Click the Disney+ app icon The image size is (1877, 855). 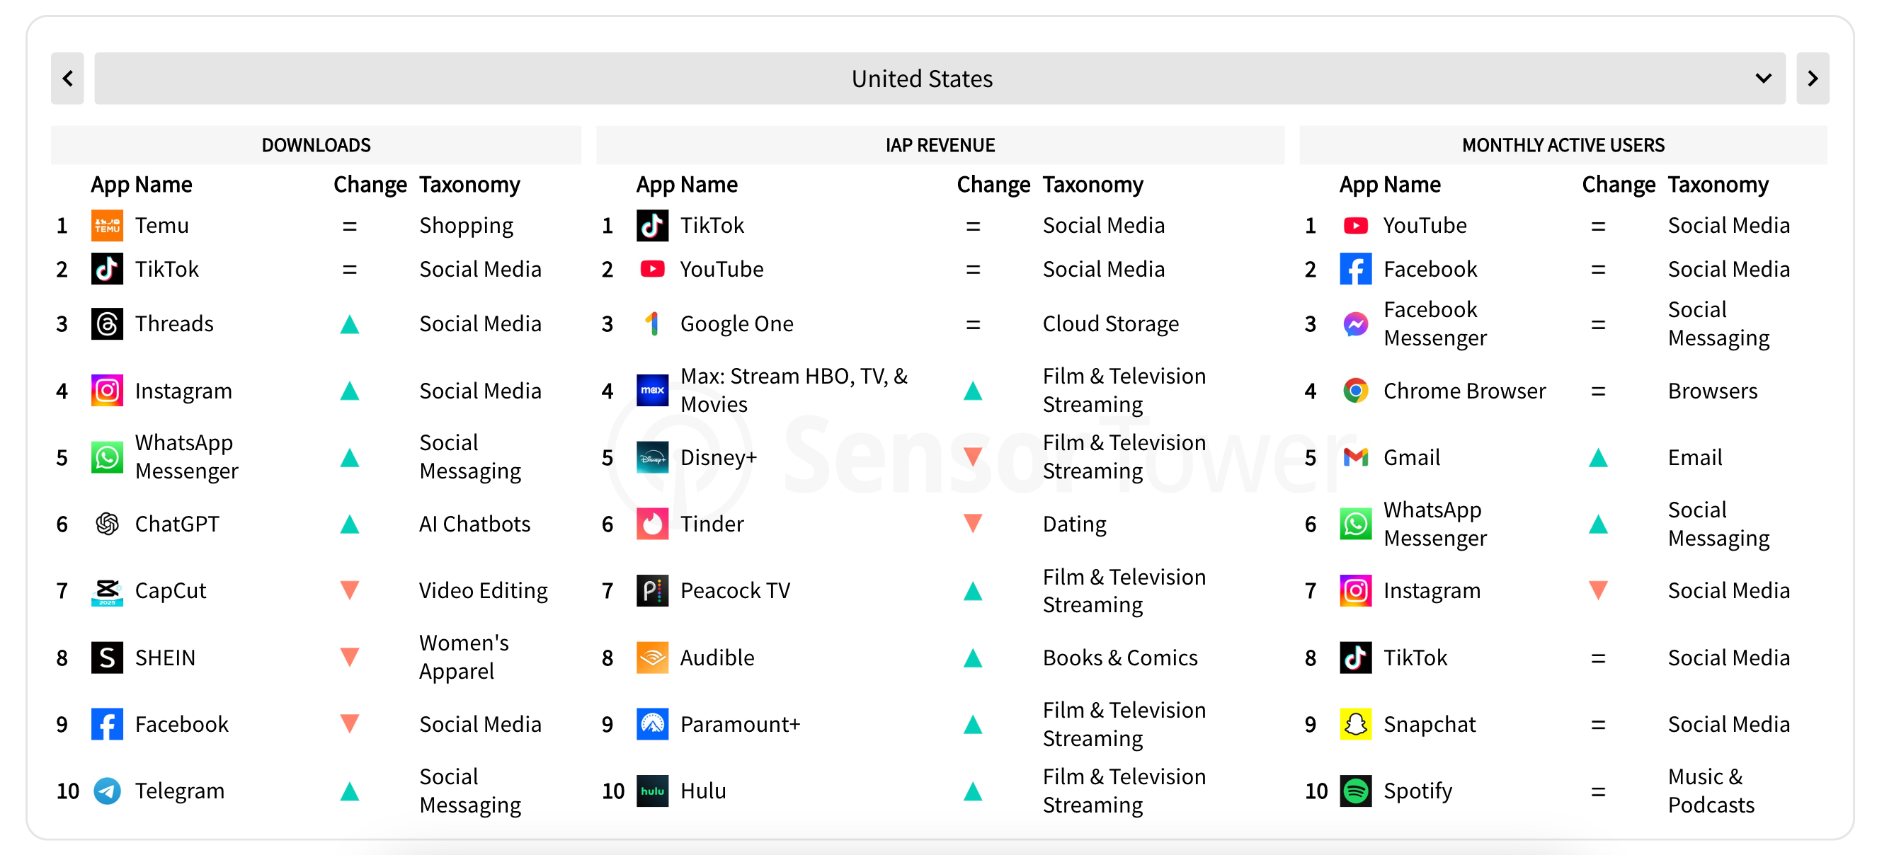click(652, 457)
